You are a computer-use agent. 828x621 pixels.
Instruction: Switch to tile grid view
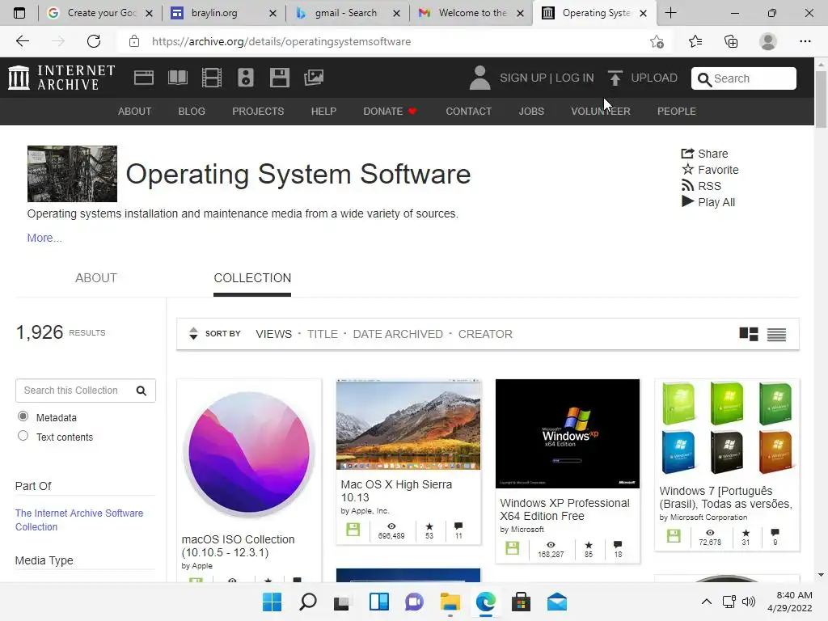[748, 334]
